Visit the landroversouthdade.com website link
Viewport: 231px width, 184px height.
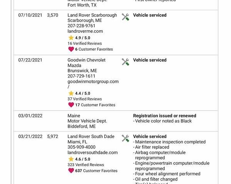pos(92,153)
